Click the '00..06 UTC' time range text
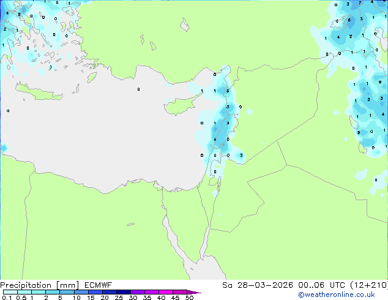The height and width of the screenshot is (300, 388). [321, 285]
